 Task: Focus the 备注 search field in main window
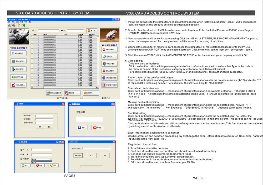(75, 31)
